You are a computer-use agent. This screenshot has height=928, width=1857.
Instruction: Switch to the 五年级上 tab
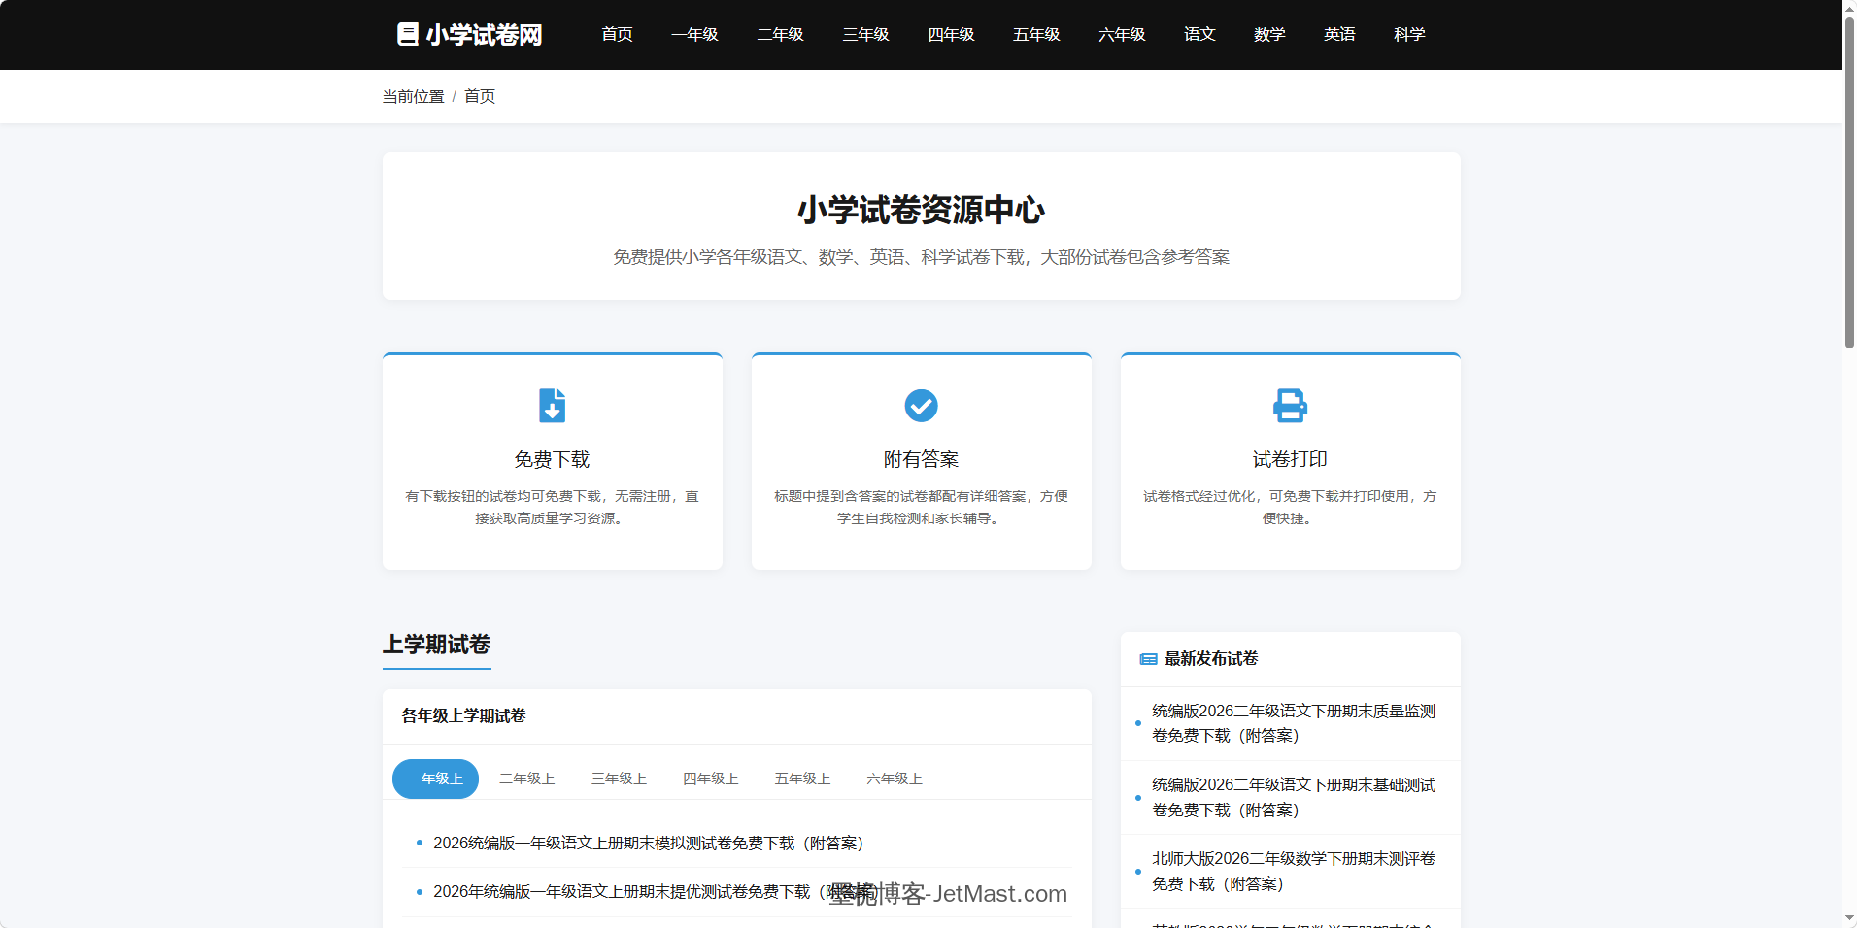pyautogui.click(x=802, y=779)
